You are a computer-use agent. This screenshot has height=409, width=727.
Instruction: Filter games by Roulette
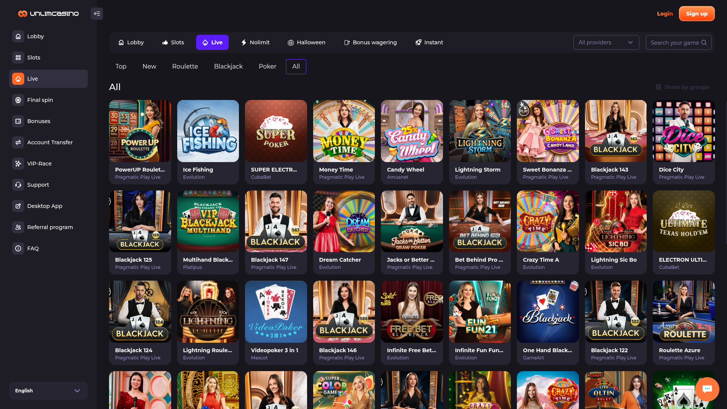pyautogui.click(x=185, y=67)
